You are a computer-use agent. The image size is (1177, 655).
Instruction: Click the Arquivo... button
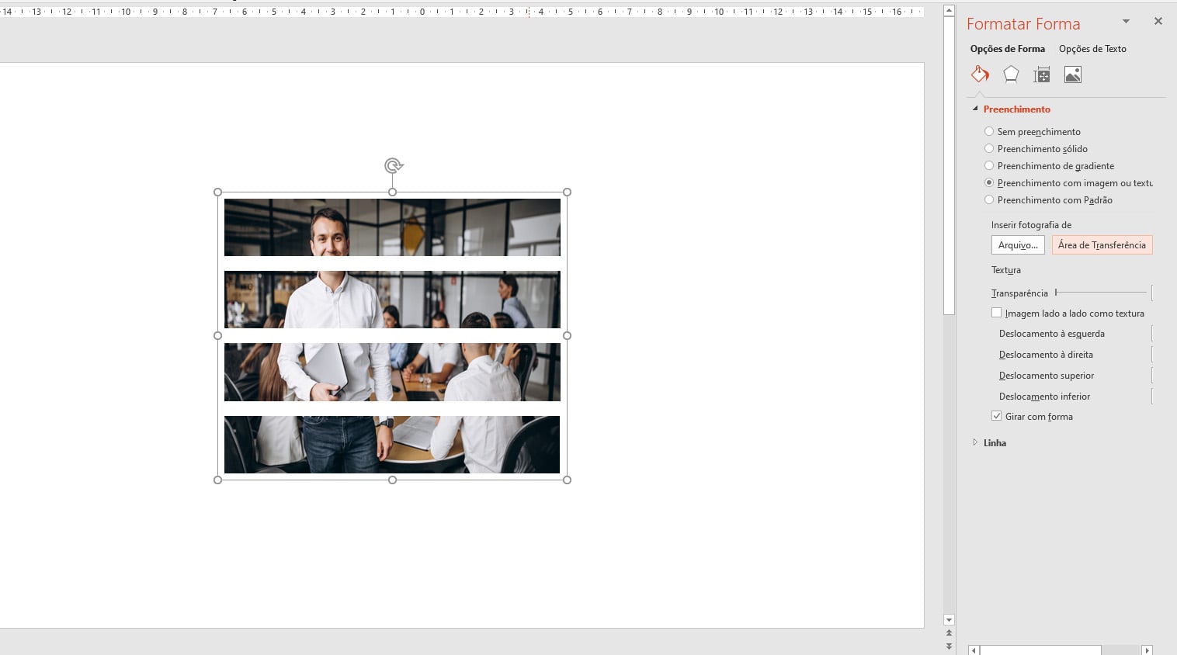tap(1018, 245)
